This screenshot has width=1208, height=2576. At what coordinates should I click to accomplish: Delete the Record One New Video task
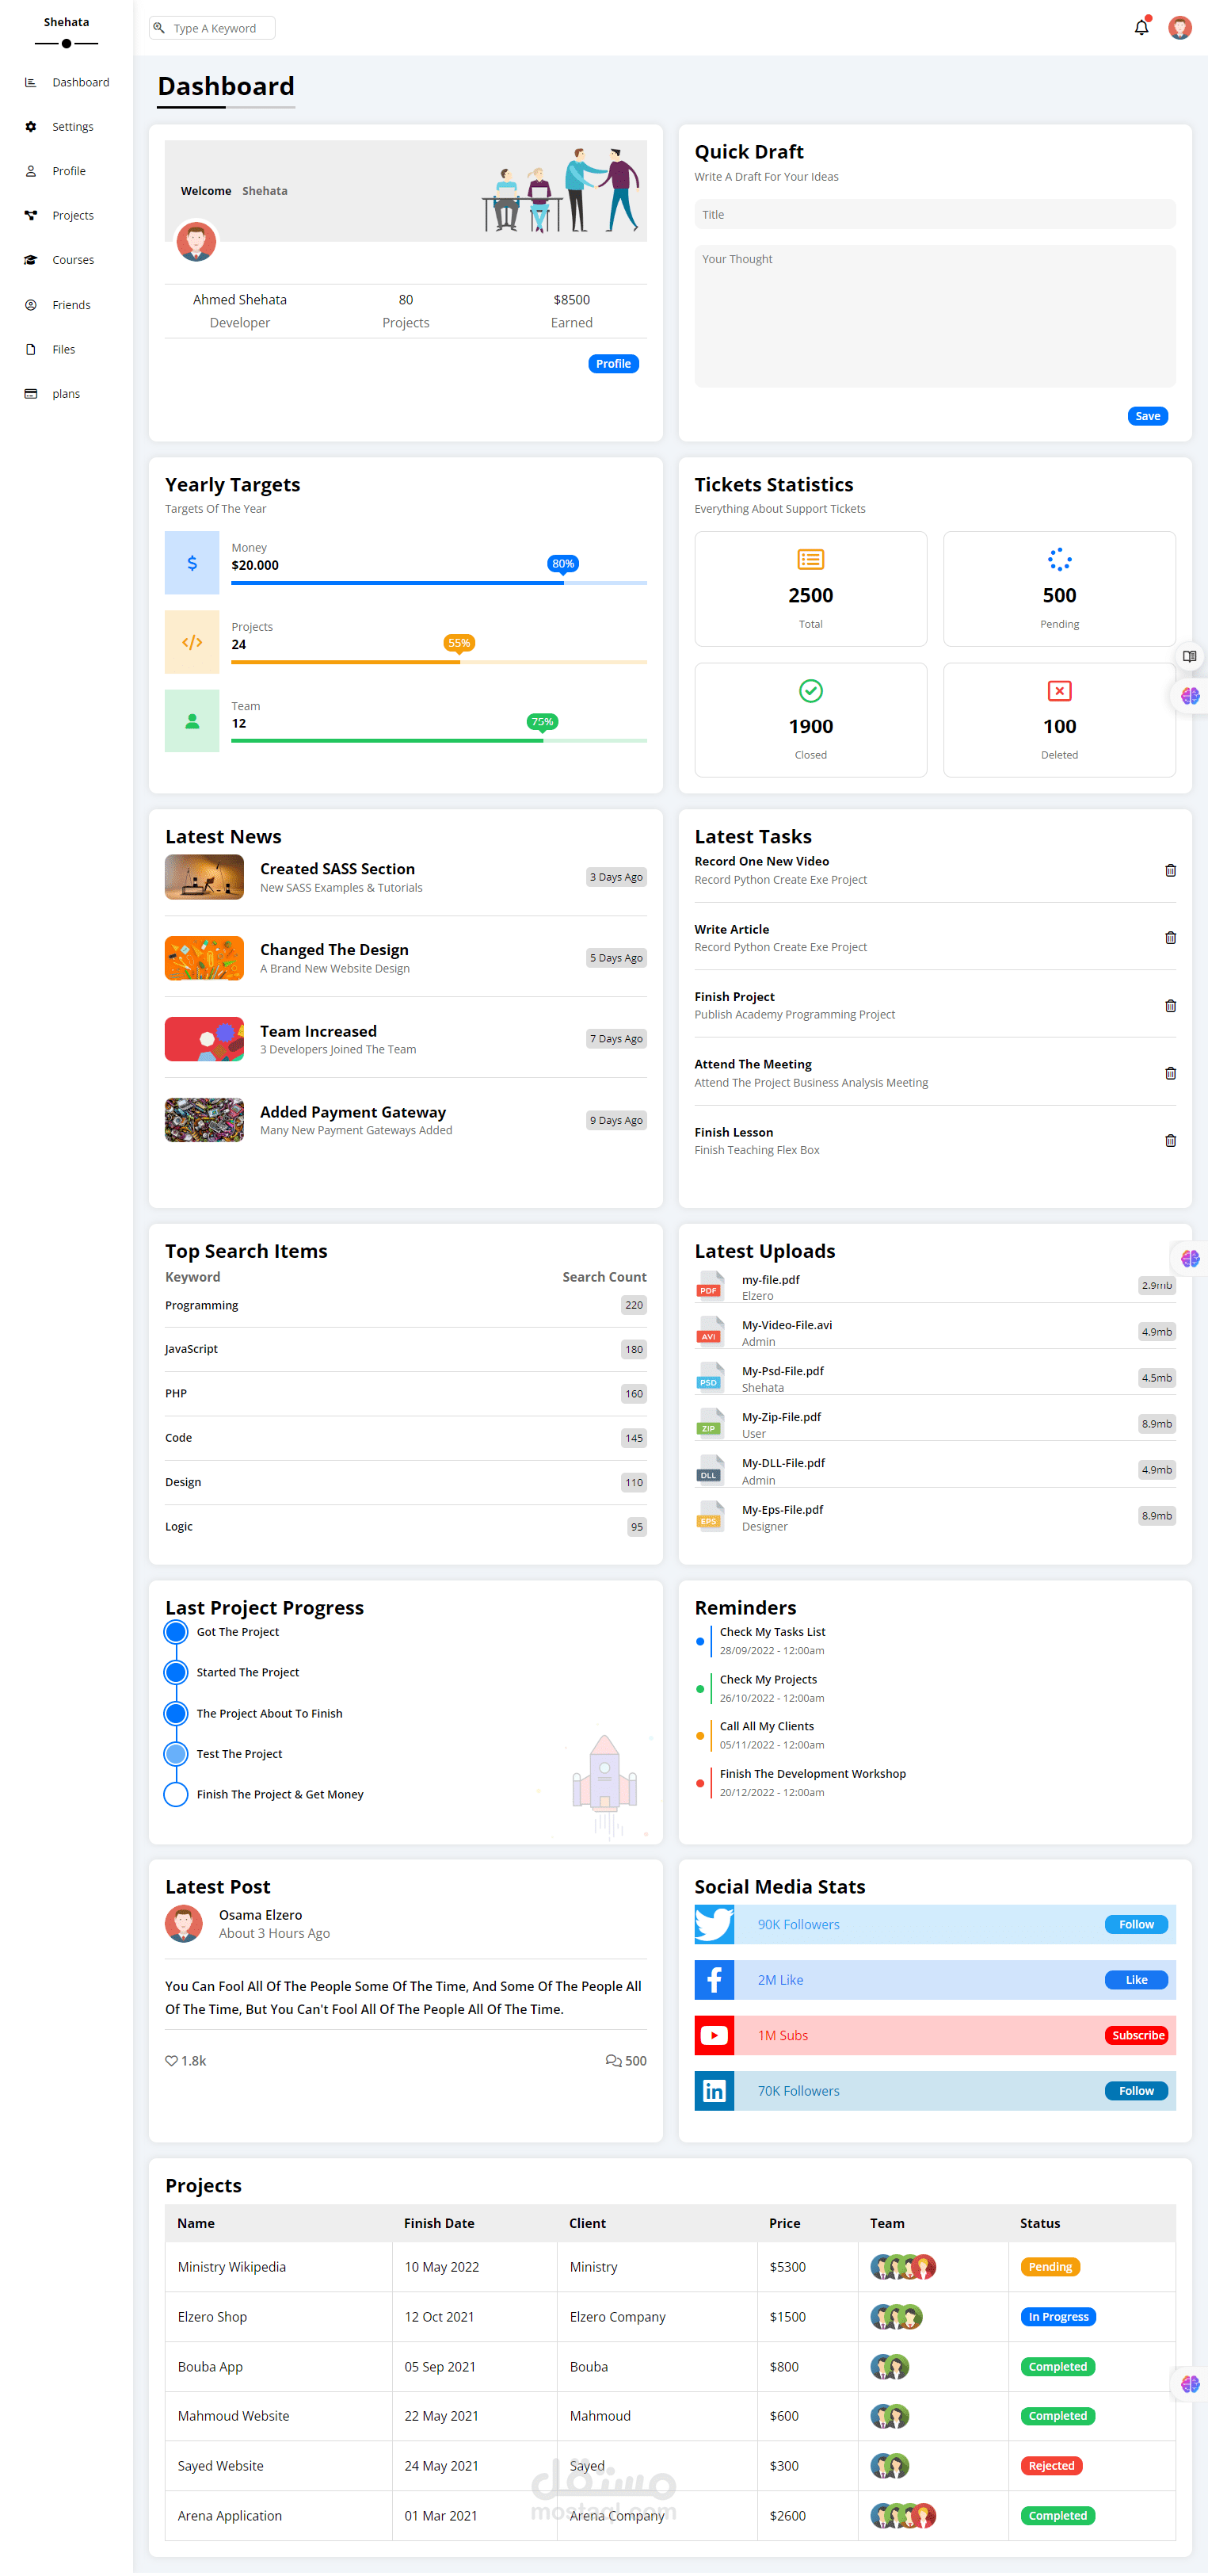click(x=1170, y=870)
